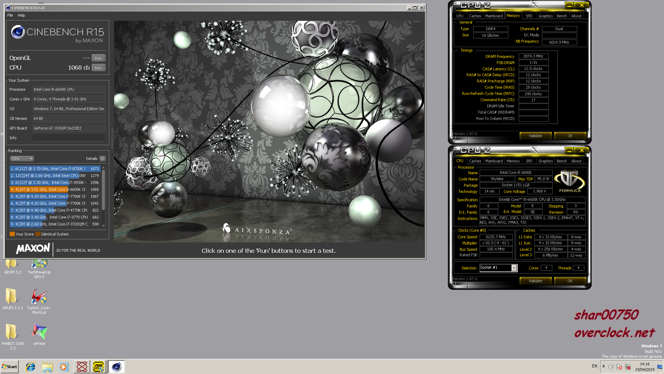
Task: Click the Core Voltage value 1.968 V
Action: pyautogui.click(x=539, y=191)
